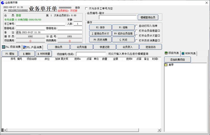
Task: Enable 打开历史消费窗口 checkbox
Action: (x=136, y=40)
